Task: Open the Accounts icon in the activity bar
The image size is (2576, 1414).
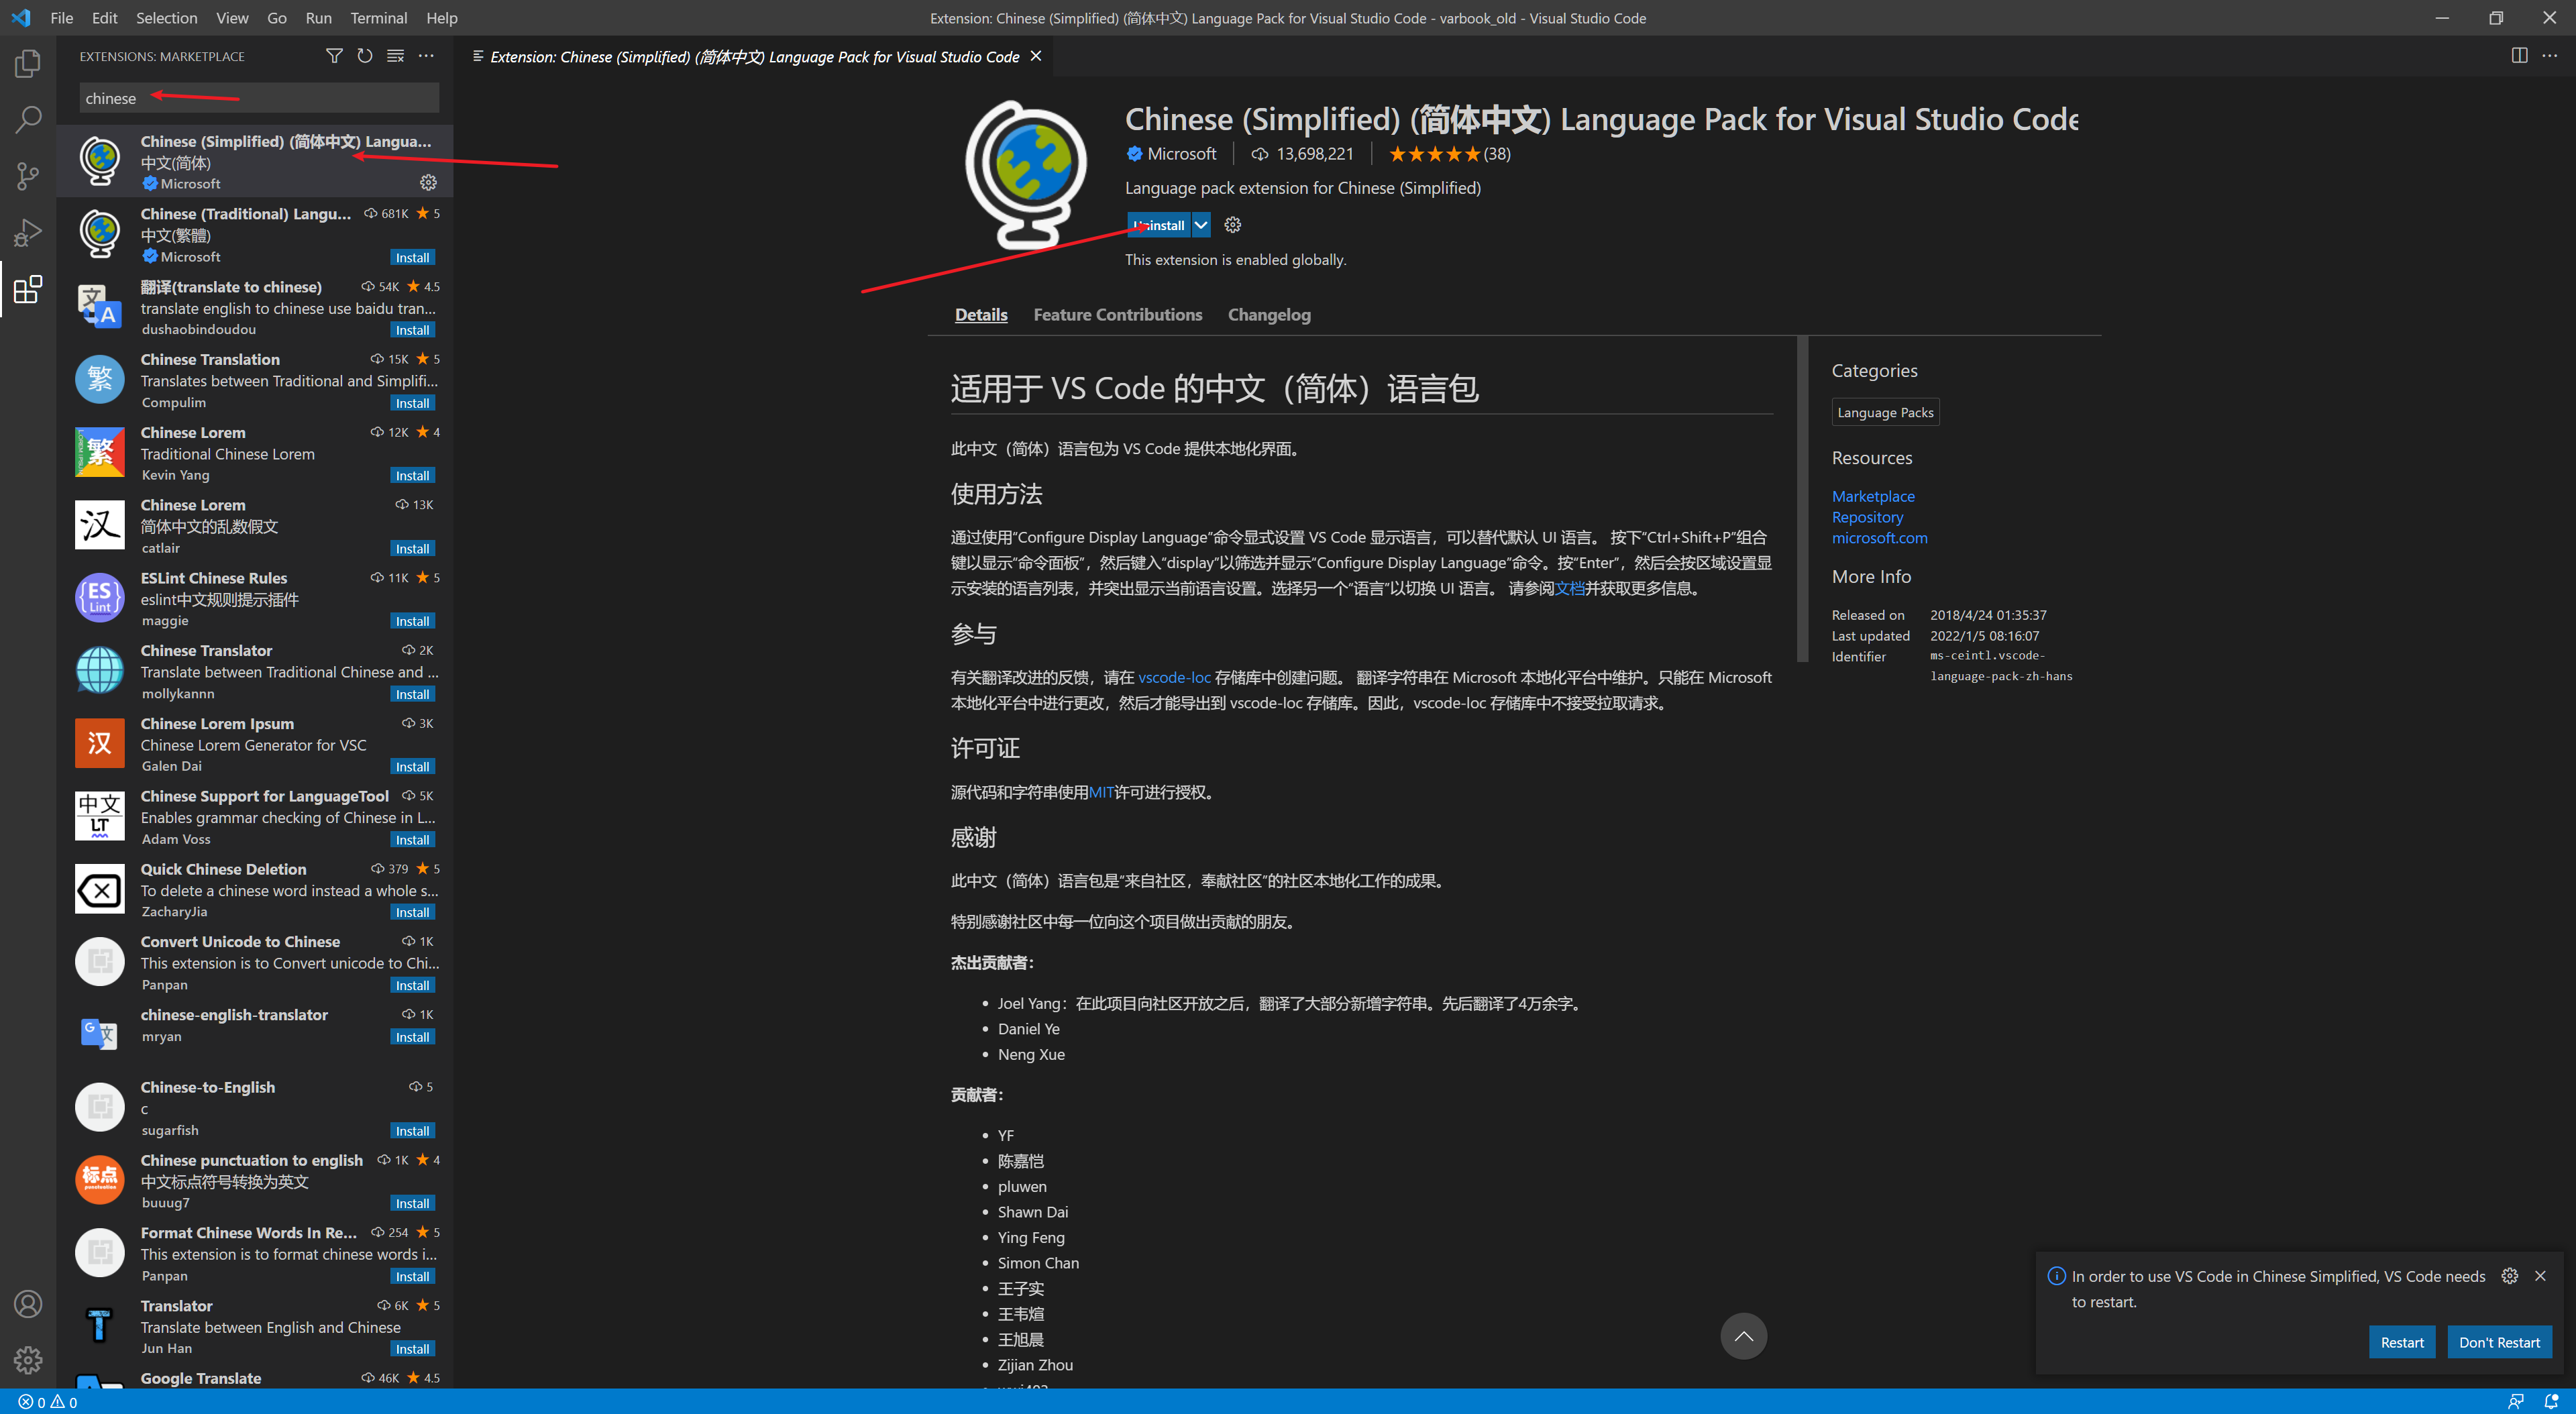Action: point(28,1304)
